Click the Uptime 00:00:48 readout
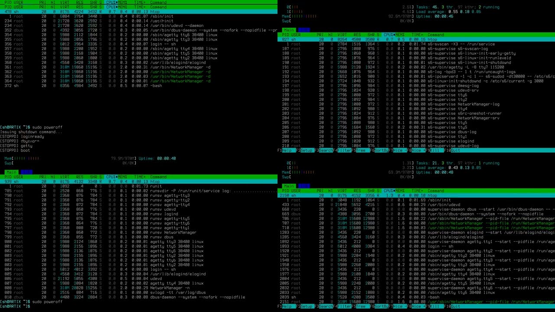This screenshot has height=312, width=555. coord(434,172)
